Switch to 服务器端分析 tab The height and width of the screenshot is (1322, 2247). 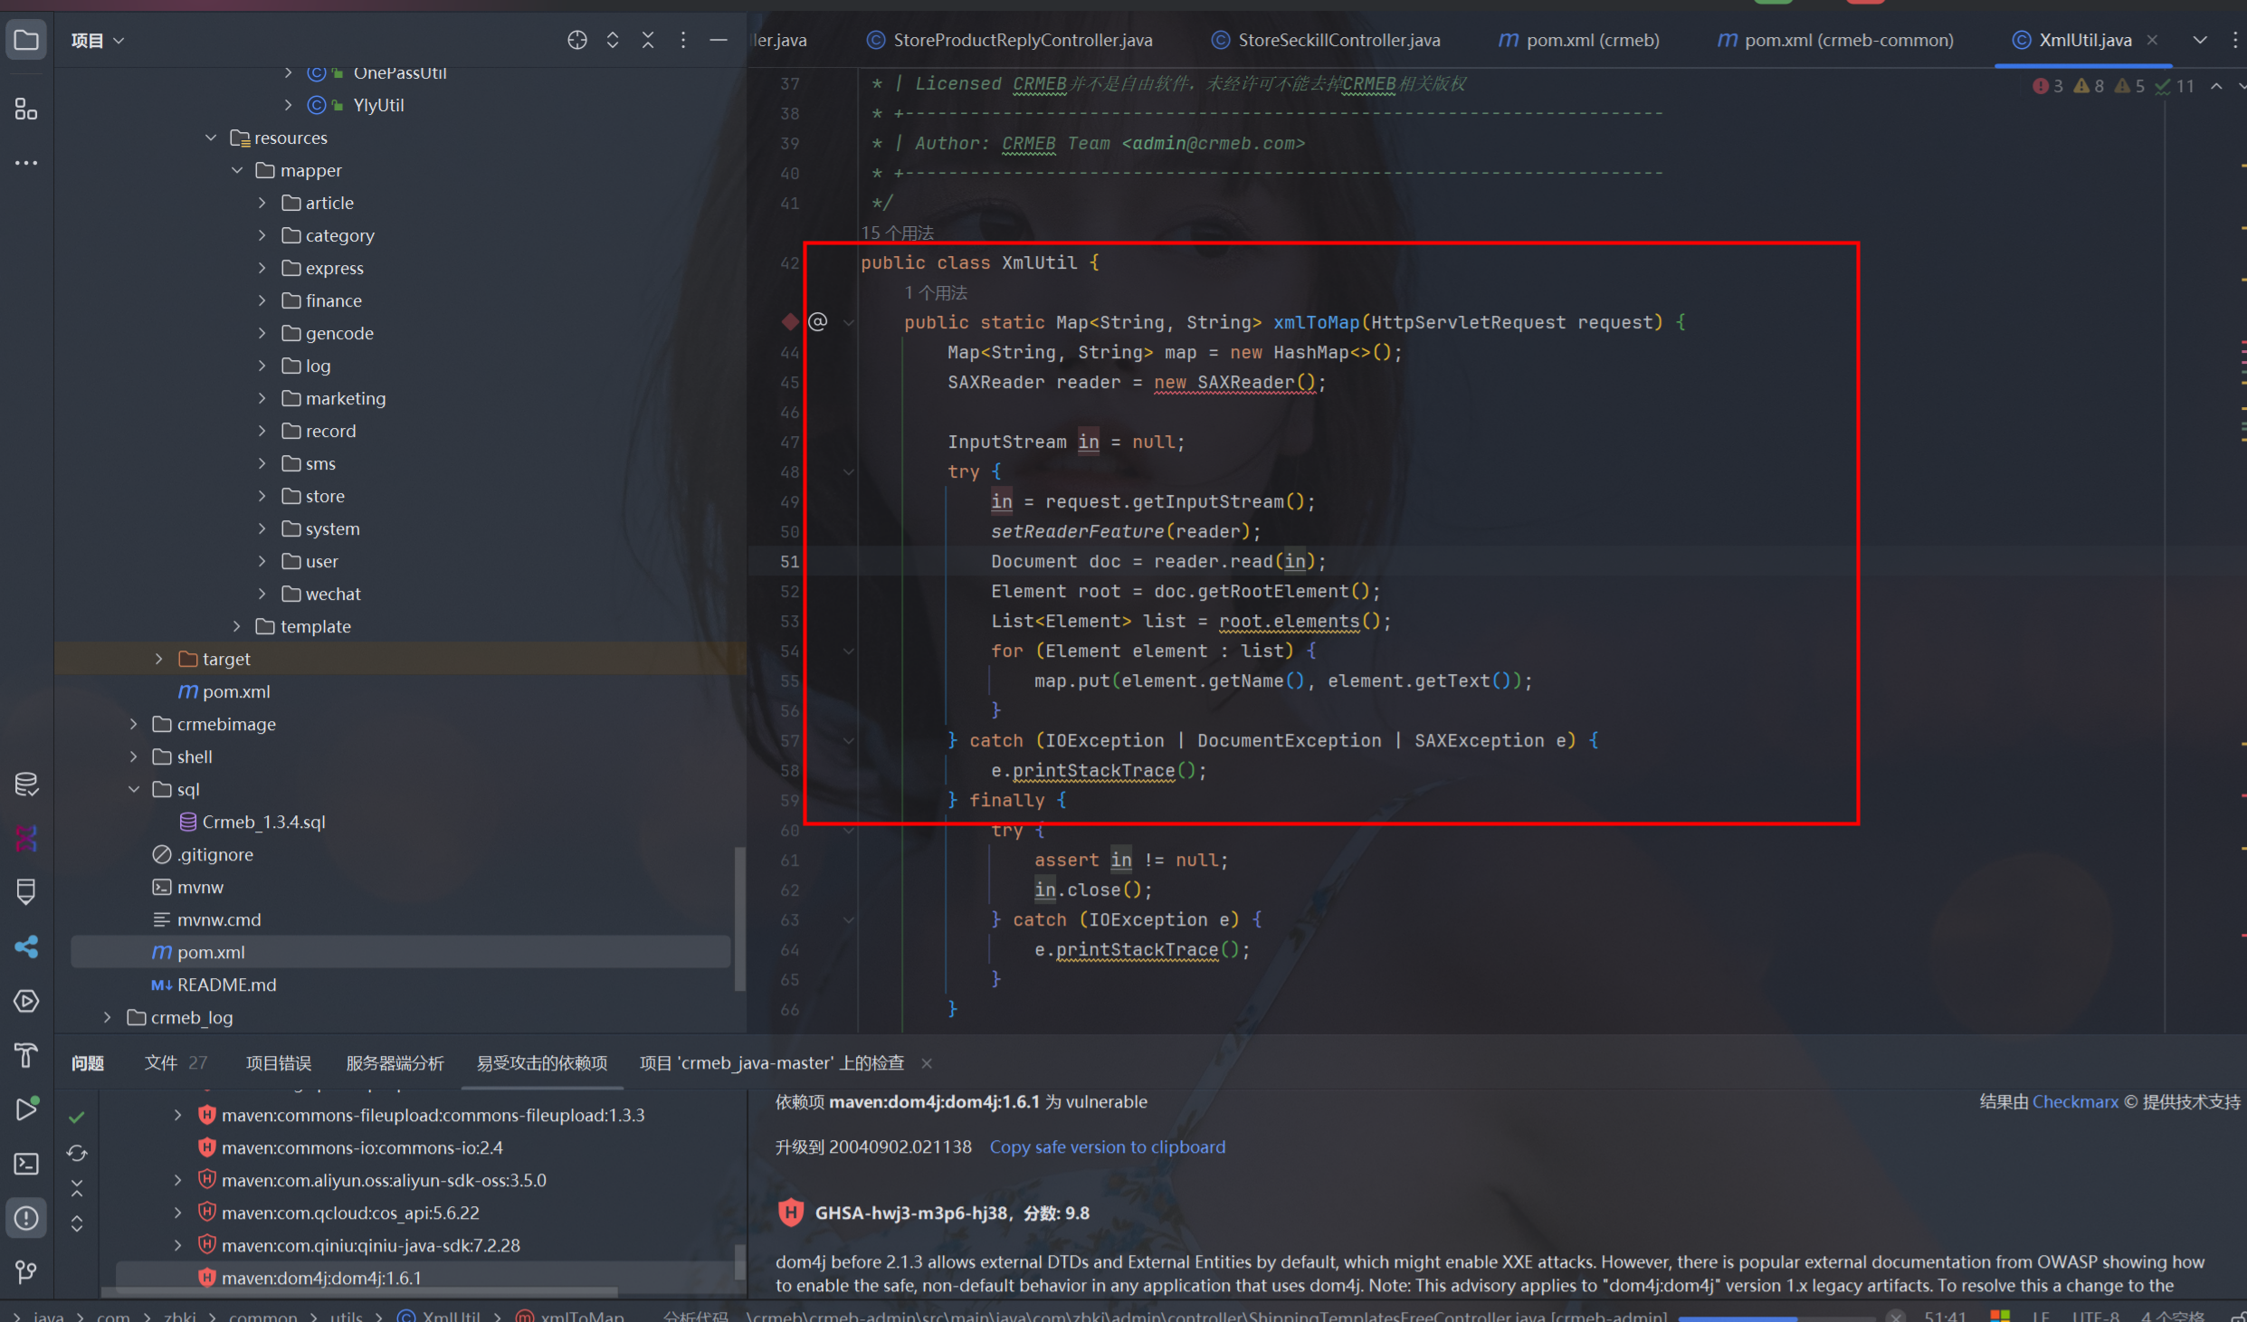[395, 1063]
